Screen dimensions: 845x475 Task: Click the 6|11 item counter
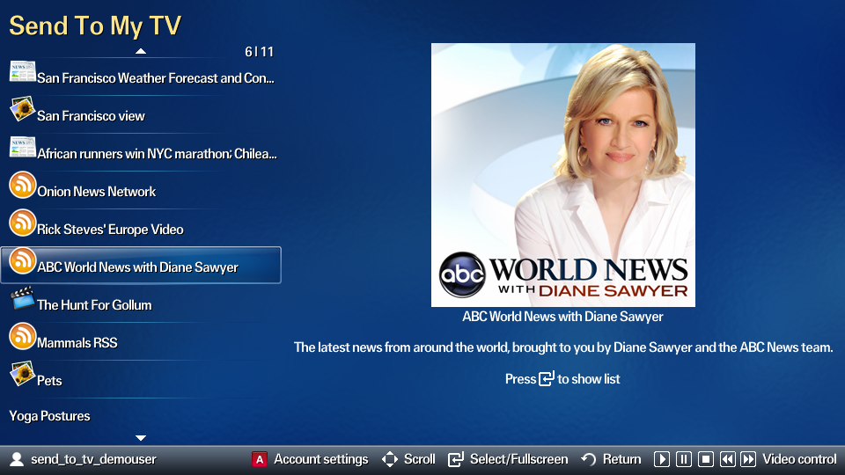259,52
